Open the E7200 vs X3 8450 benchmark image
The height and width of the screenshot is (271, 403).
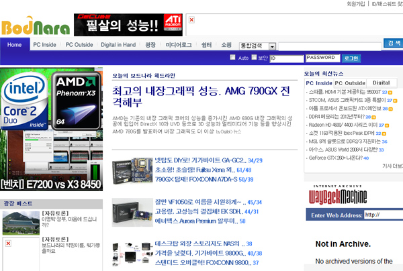52,129
